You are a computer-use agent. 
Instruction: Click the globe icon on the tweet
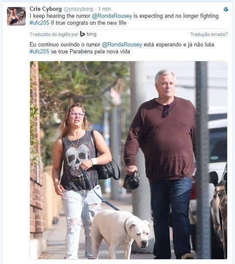click(226, 9)
